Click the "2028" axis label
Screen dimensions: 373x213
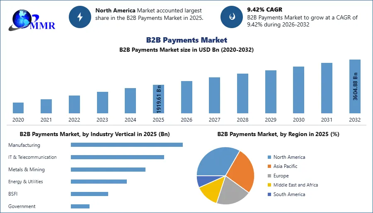click(x=242, y=120)
